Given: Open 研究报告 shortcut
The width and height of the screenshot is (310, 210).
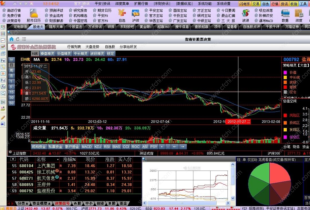Looking at the screenshot, I should [x=78, y=11].
